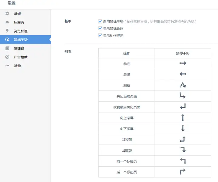The image size is (218, 182).
Task: Click the down-right gesture for 关闭当前页面
Action: [x=183, y=95]
